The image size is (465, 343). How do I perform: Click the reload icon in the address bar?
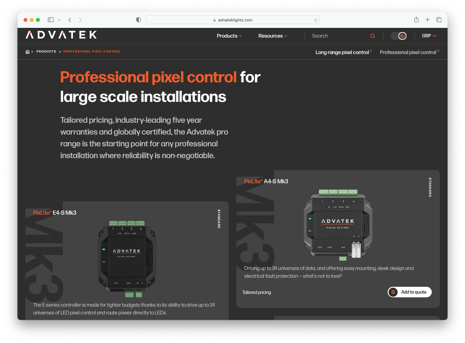coord(315,20)
